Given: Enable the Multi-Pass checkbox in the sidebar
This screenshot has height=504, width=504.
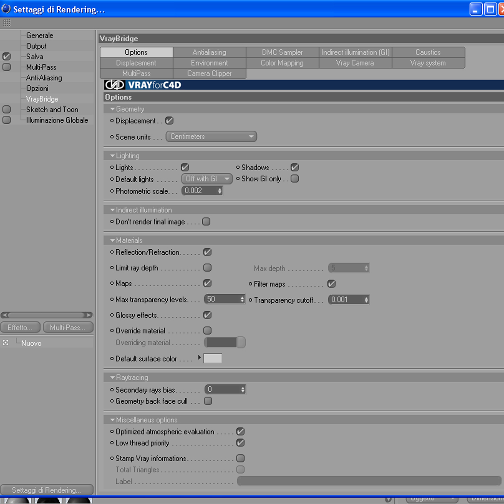Looking at the screenshot, I should point(6,67).
